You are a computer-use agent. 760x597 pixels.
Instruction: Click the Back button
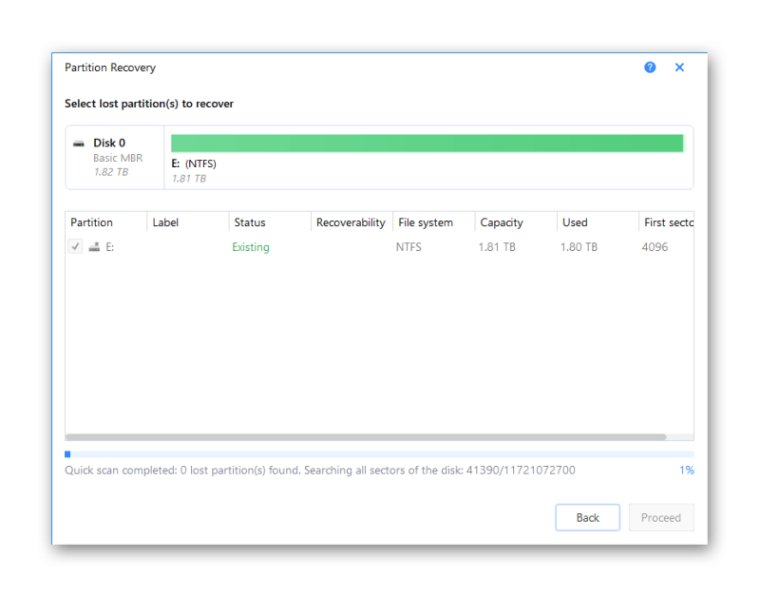coord(587,517)
